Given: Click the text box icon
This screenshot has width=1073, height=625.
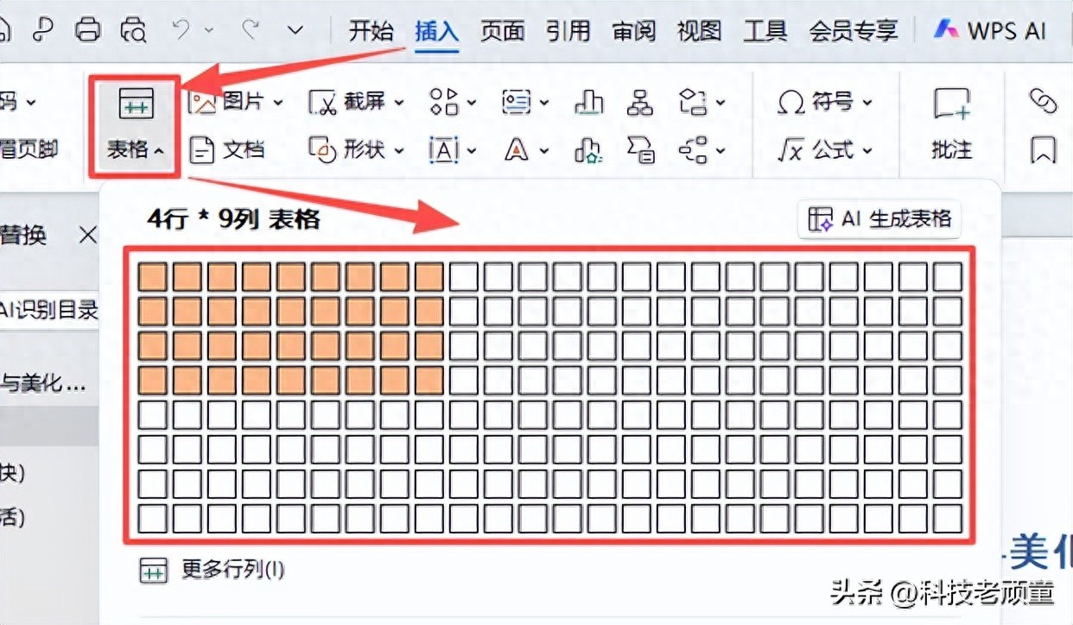Looking at the screenshot, I should 444,151.
